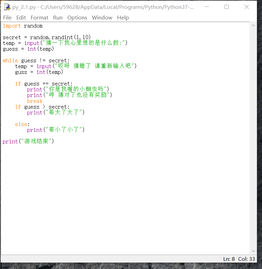Click the Python file icon in title bar
Image resolution: width=262 pixels, height=269 pixels.
click(x=7, y=7)
